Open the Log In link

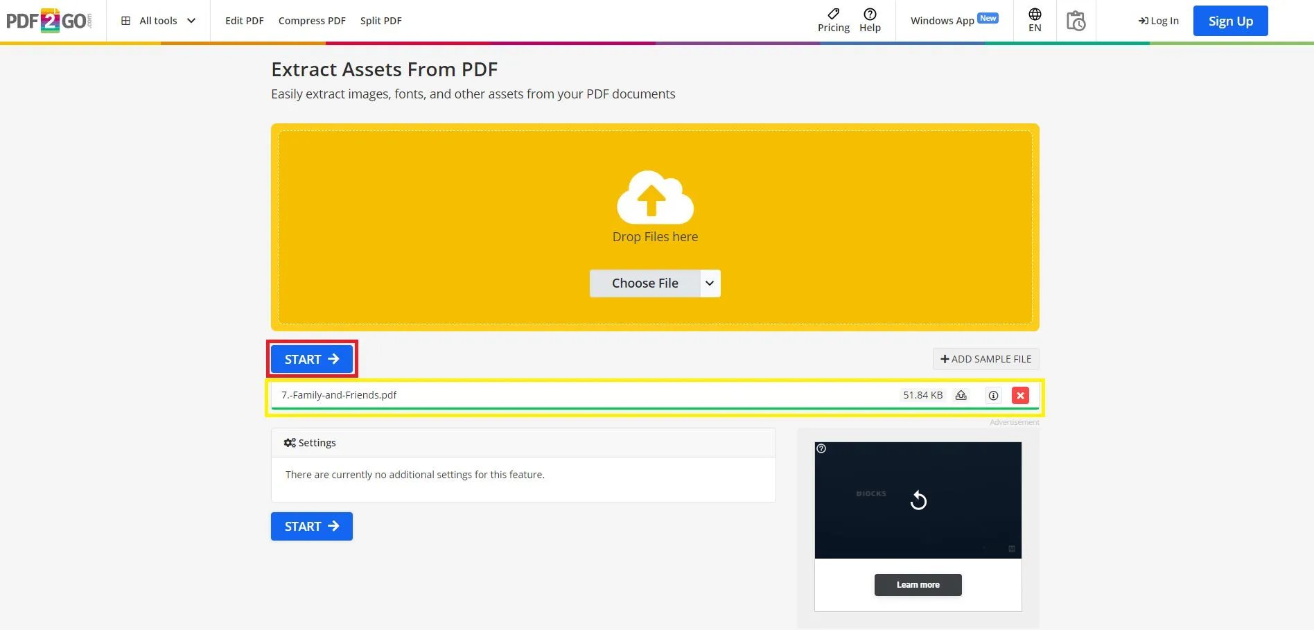pos(1158,21)
